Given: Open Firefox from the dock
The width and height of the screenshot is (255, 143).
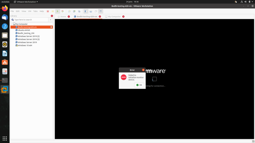Looking at the screenshot, I should click(x=5, y=8).
